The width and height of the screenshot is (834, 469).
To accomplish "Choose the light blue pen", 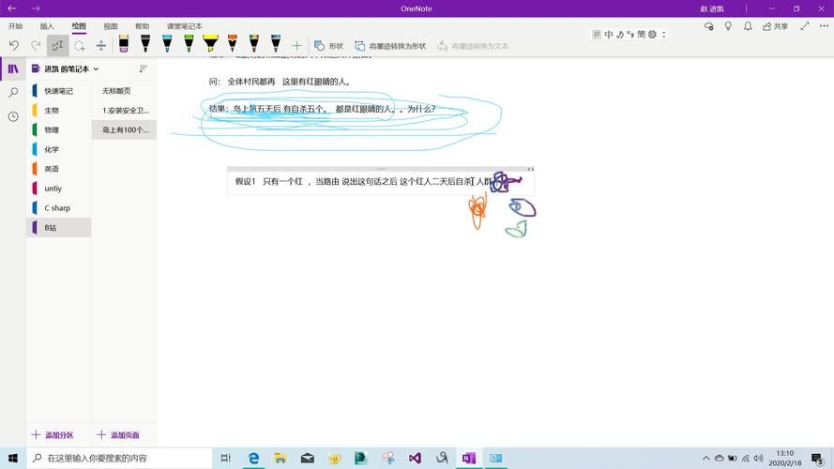I will click(167, 43).
